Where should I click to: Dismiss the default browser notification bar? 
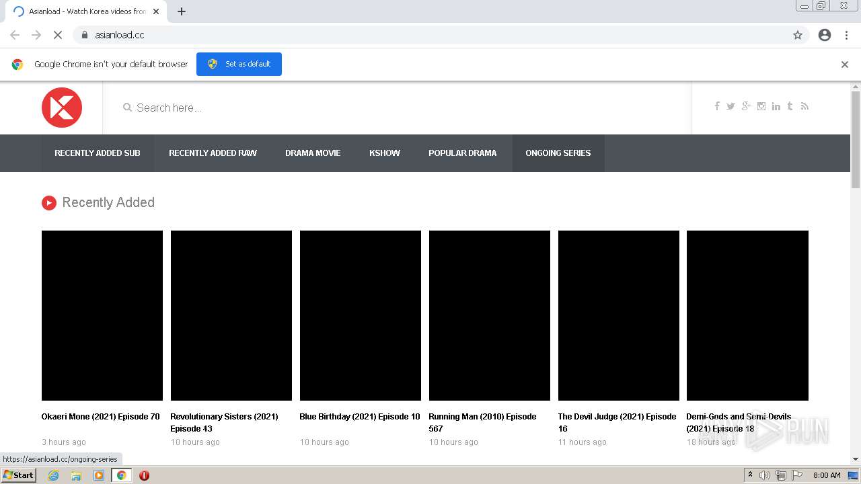tap(845, 65)
